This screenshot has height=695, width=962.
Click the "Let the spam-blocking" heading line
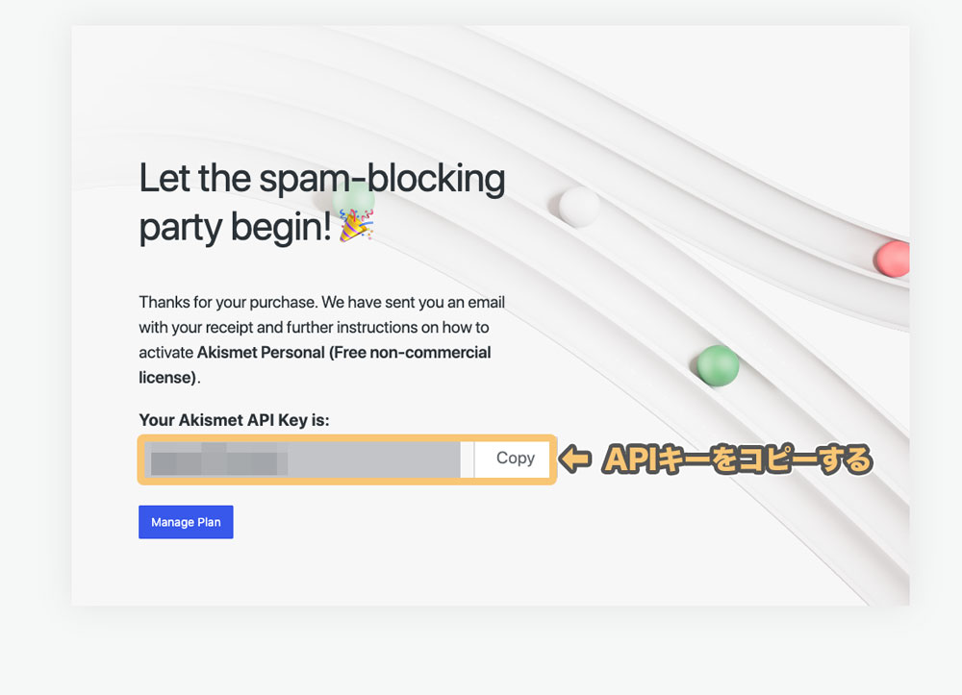322,179
